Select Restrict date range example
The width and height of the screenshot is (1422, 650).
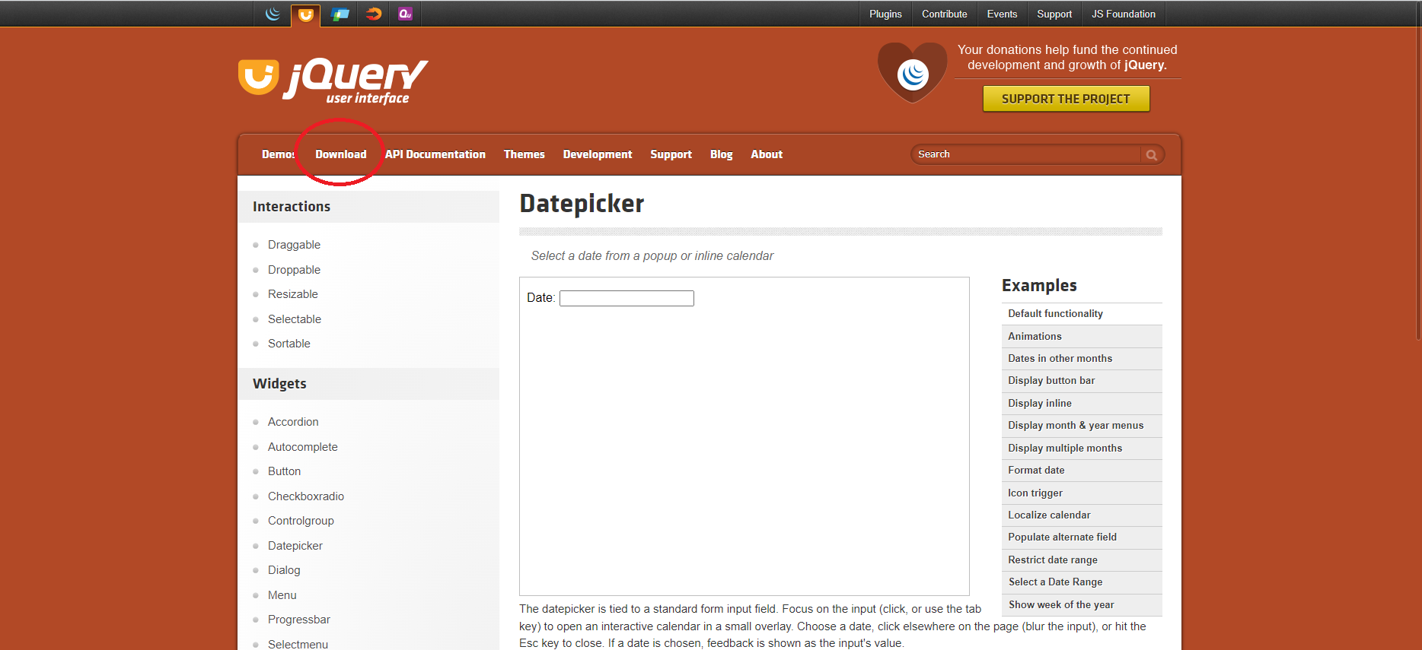point(1082,560)
